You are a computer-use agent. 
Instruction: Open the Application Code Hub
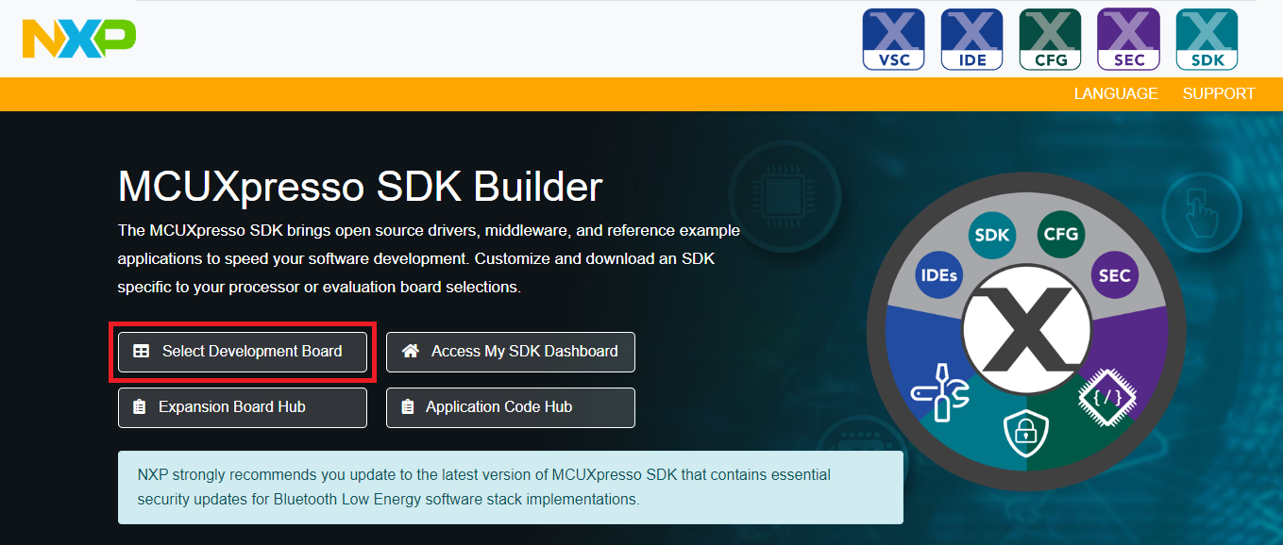511,407
